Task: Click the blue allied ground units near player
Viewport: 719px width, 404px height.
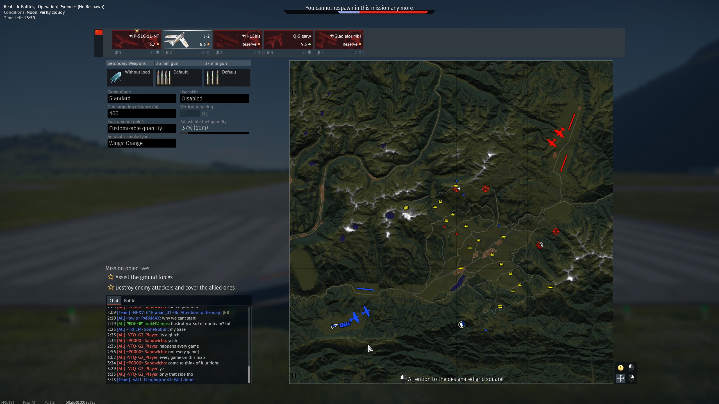Action: (x=345, y=325)
